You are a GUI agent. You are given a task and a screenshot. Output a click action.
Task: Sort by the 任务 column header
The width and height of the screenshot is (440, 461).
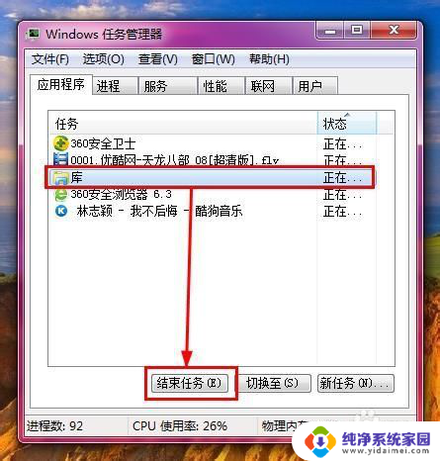click(183, 123)
